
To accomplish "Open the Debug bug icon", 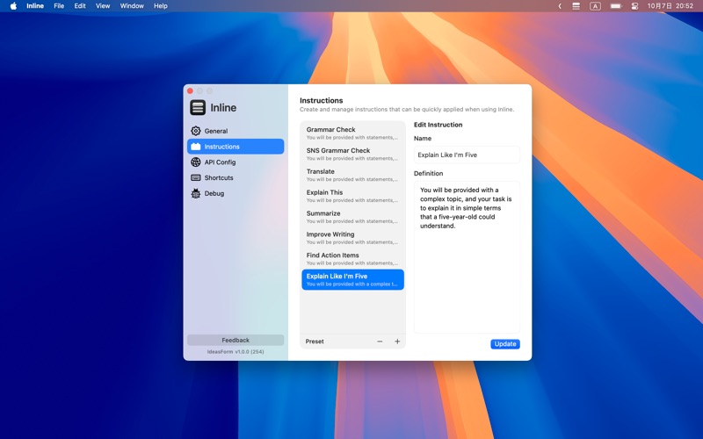I will (x=196, y=194).
